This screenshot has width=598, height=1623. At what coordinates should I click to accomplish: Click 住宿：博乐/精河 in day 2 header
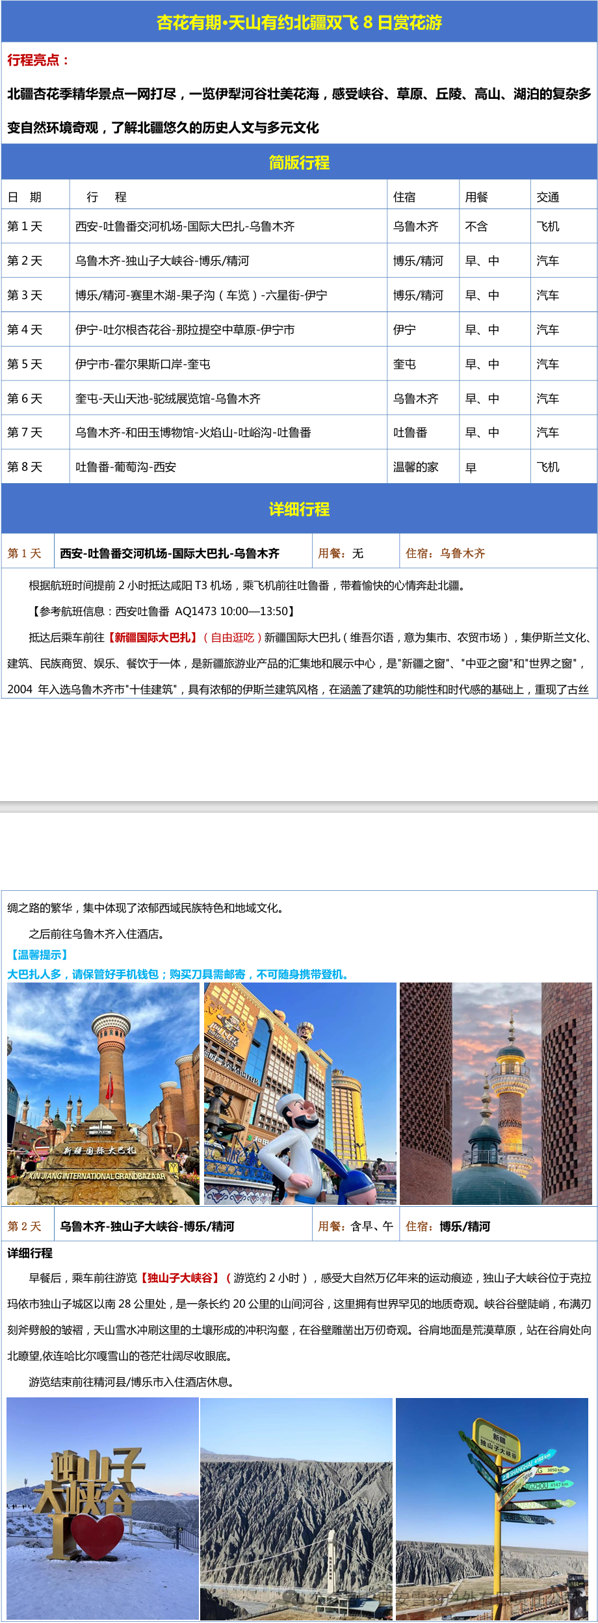(448, 1226)
